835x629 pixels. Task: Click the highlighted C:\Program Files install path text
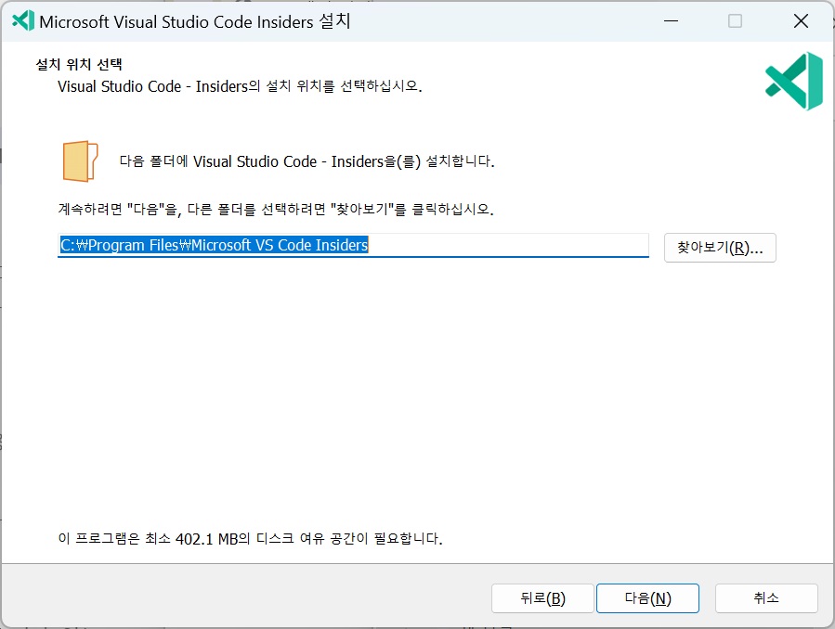pos(214,245)
